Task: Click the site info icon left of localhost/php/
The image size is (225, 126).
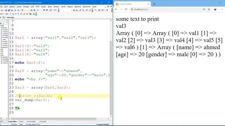Action: 132,9
